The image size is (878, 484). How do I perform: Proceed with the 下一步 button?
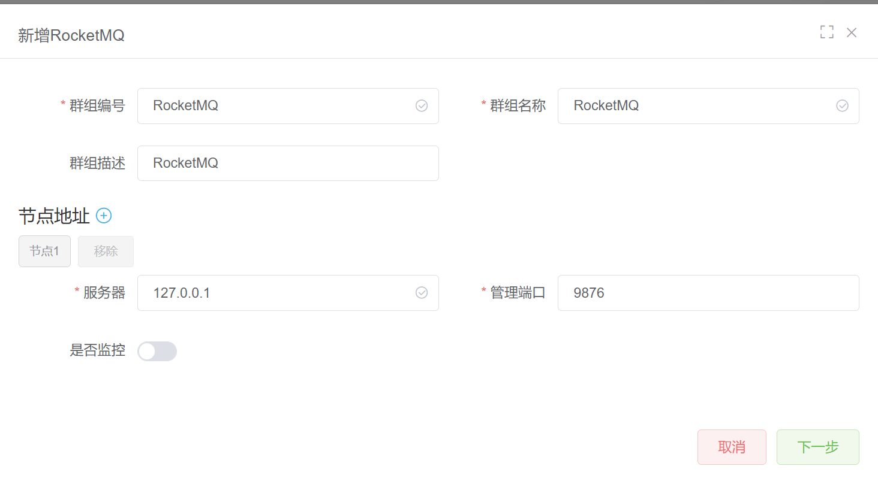(x=818, y=447)
